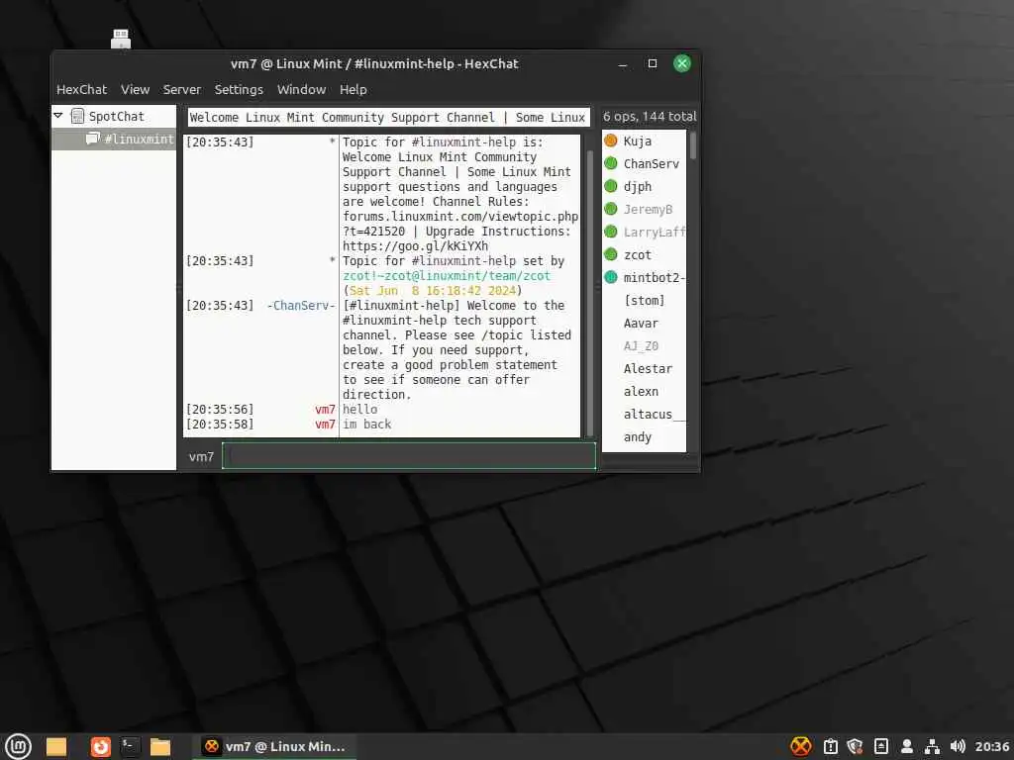The height and width of the screenshot is (760, 1014).
Task: Select user mintbot2- in user list
Action: (644, 277)
